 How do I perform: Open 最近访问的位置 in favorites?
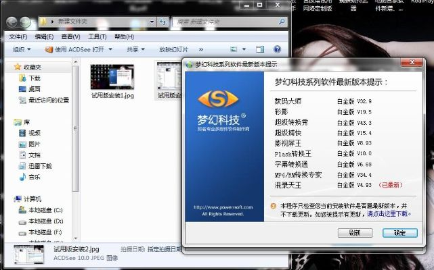click(49, 100)
